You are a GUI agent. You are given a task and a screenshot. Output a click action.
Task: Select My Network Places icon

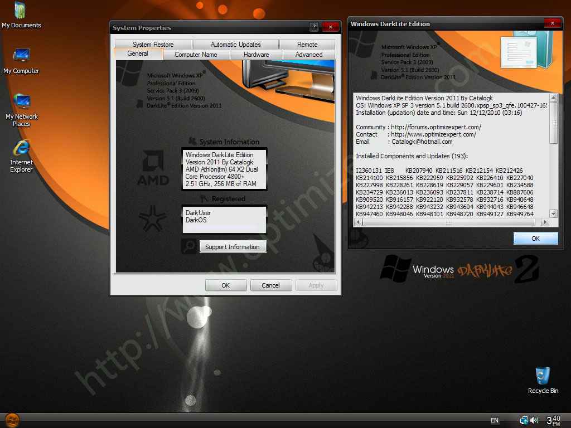coord(22,110)
